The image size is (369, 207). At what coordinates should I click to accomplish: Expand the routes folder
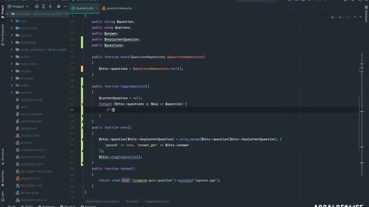point(12,71)
